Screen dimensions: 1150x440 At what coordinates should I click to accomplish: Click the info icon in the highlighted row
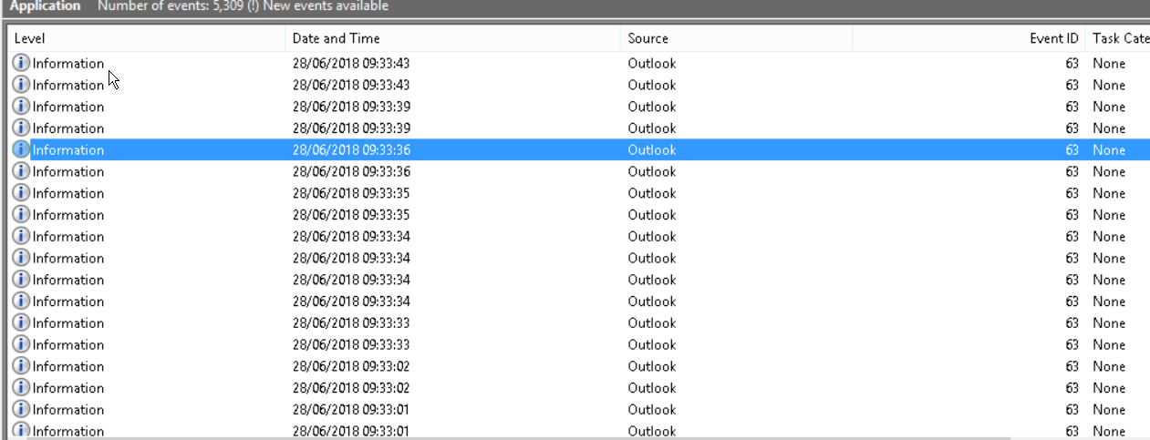[21, 149]
